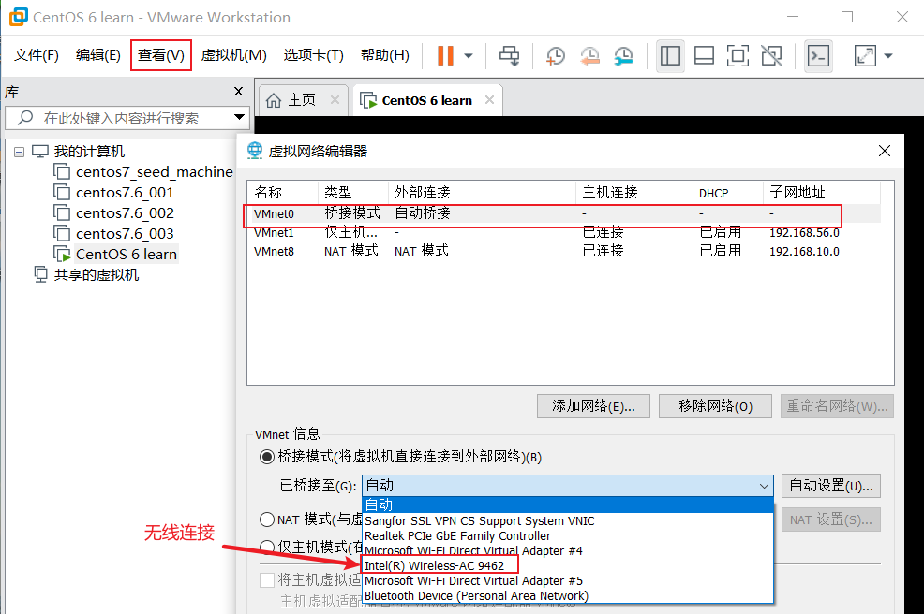
Task: Close the CentOS 6 learn tab
Action: point(490,100)
